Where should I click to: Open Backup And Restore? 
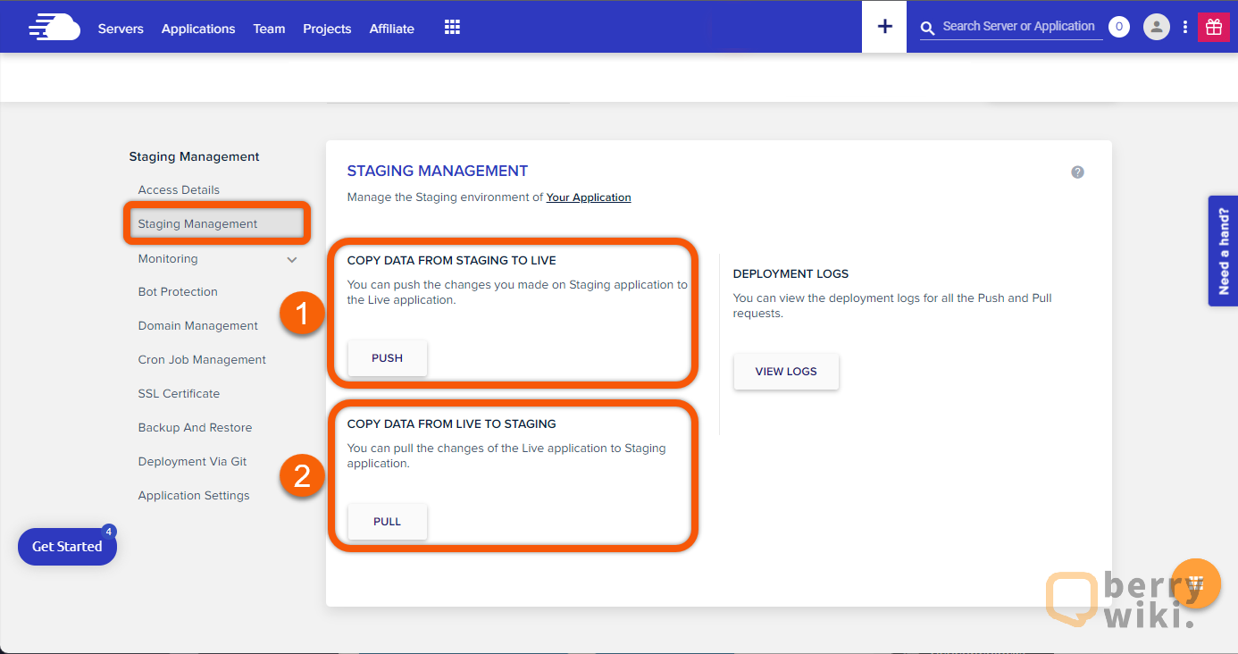click(x=195, y=427)
